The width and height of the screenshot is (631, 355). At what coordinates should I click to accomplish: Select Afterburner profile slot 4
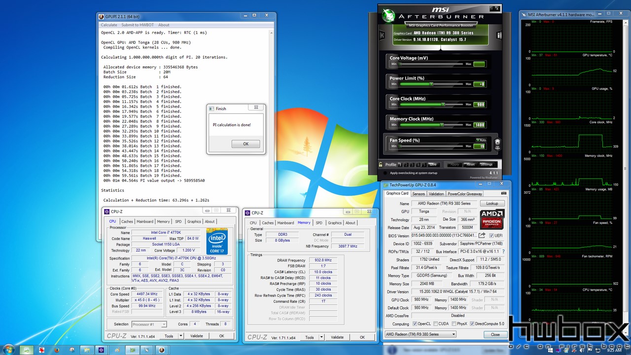[418, 165]
